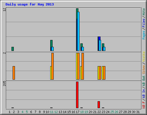Viewport: 147px width, 115px height.
Task: Click day label "1" on the x-axis
Action: [9, 112]
